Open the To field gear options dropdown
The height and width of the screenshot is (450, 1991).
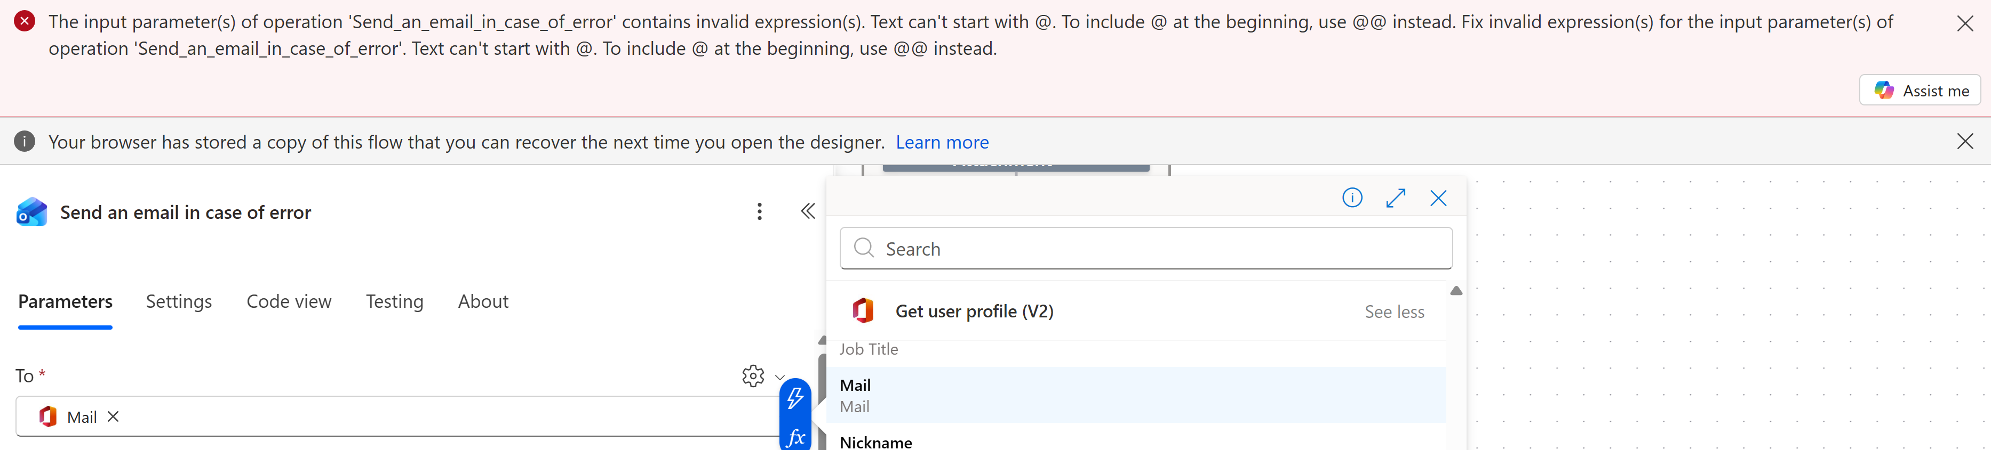[x=762, y=376]
